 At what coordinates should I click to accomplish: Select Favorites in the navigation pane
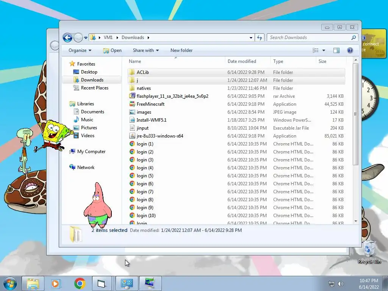(x=86, y=64)
